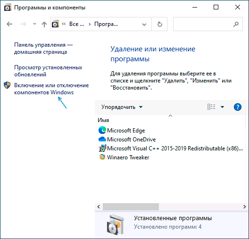Viewport: 249px width, 239px height.
Task: Refresh the program list
Action: [x=159, y=24]
